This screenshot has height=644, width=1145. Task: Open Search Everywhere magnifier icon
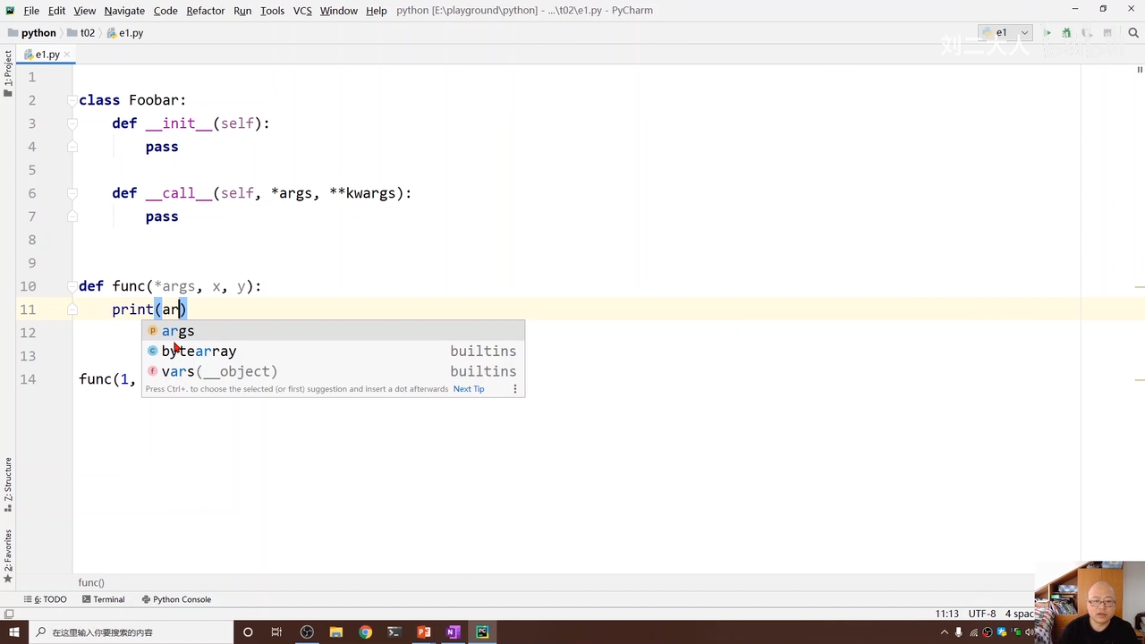[x=1132, y=33]
